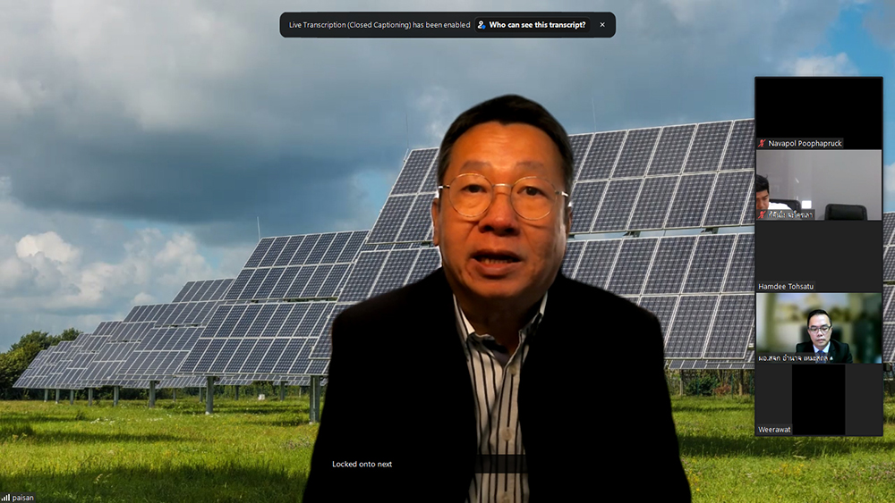Select the fourth participant's video with suited man
The height and width of the screenshot is (503, 895).
818,325
